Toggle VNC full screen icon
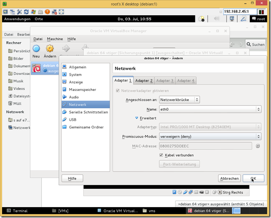Screen dimensions: 271x218 tap(61, 12)
